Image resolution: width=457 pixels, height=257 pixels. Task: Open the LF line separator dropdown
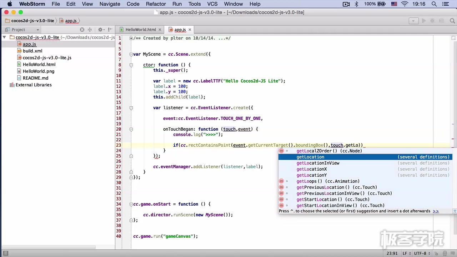[406, 253]
